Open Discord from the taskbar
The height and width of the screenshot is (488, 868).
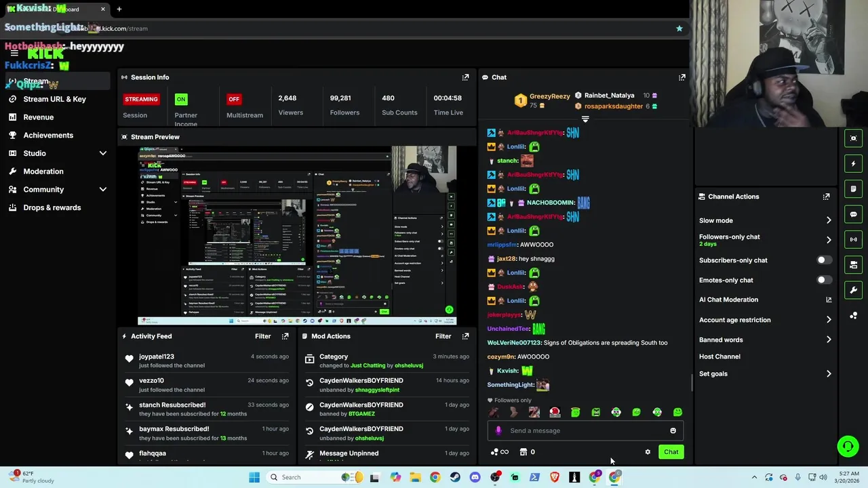tap(475, 477)
